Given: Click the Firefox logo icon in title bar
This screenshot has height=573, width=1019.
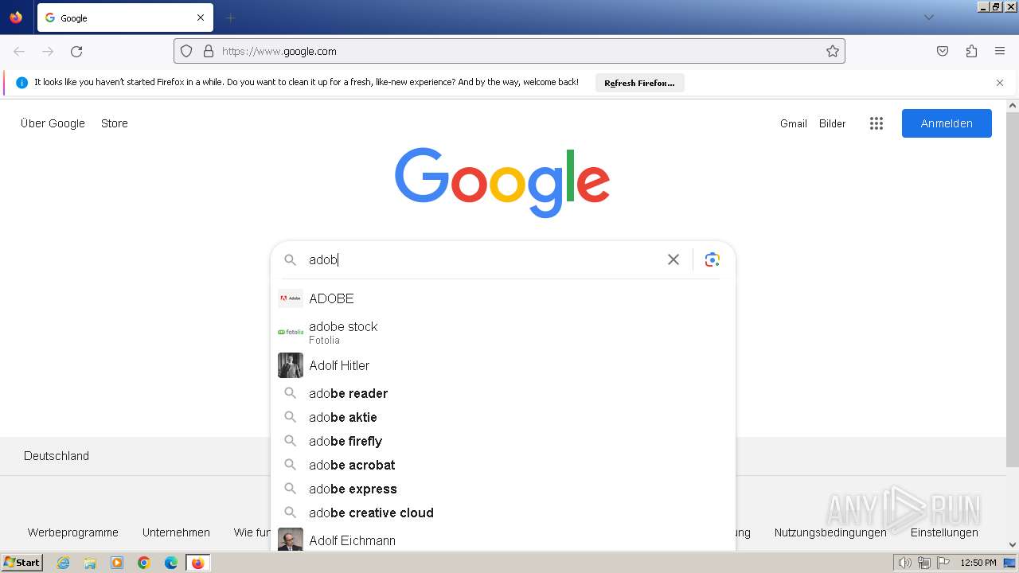Looking at the screenshot, I should [x=16, y=18].
